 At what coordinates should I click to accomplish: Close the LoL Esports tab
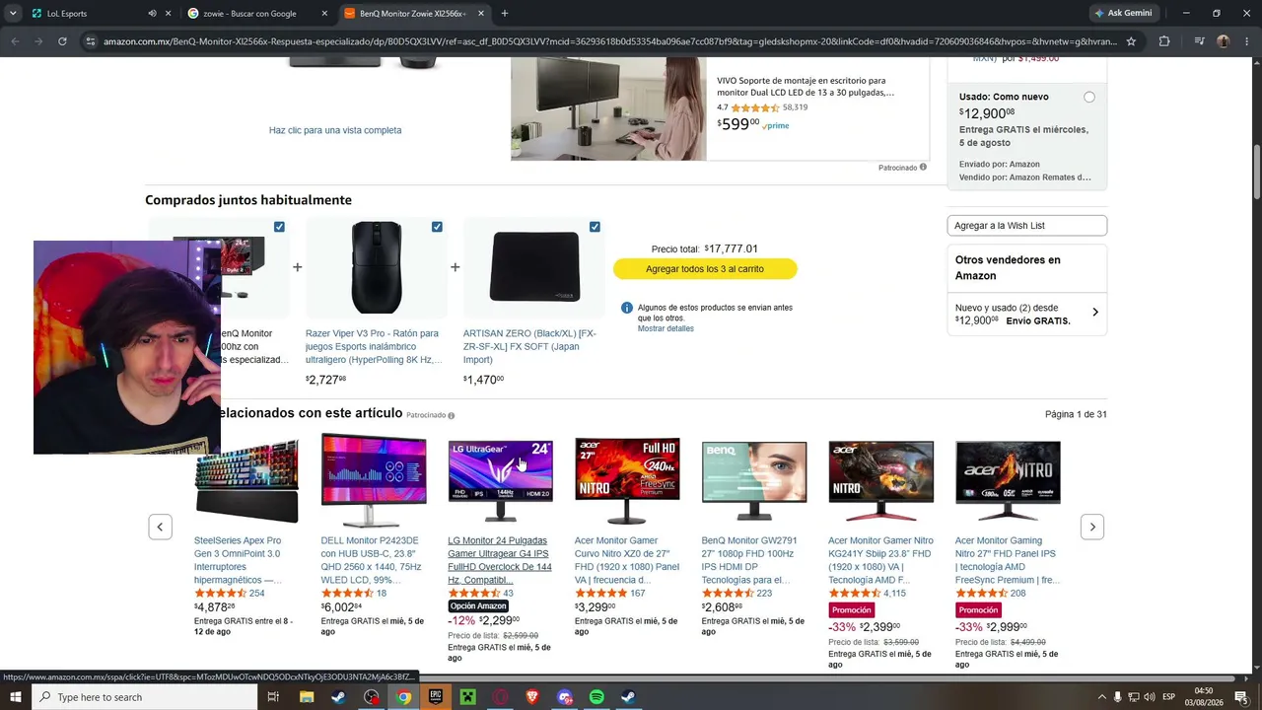(x=169, y=14)
